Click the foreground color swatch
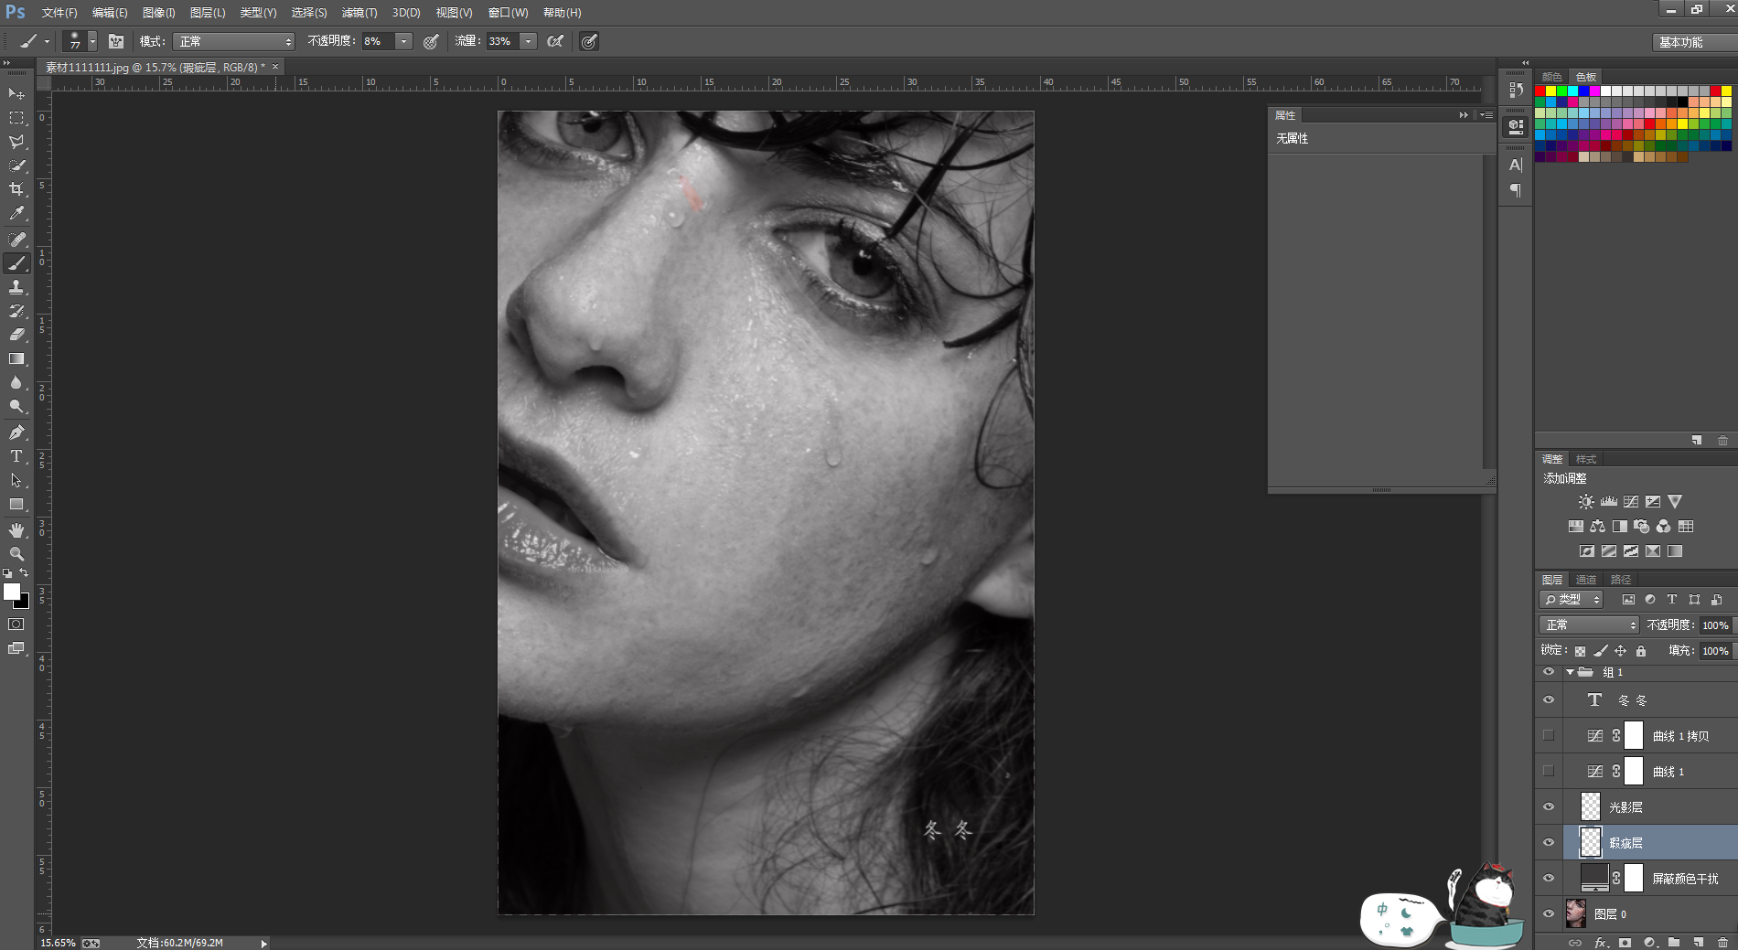The height and width of the screenshot is (950, 1738). [x=12, y=592]
